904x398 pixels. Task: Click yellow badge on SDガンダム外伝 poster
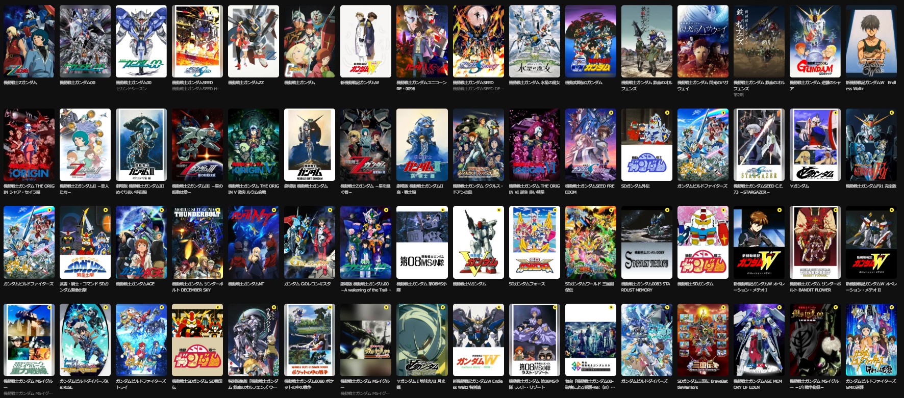667,113
